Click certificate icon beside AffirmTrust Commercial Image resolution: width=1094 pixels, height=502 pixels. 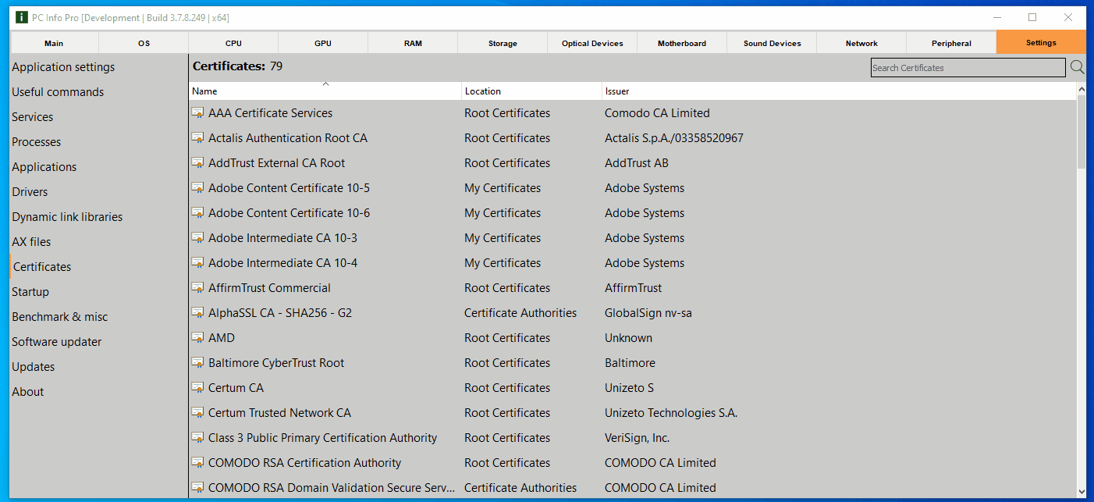(x=198, y=288)
